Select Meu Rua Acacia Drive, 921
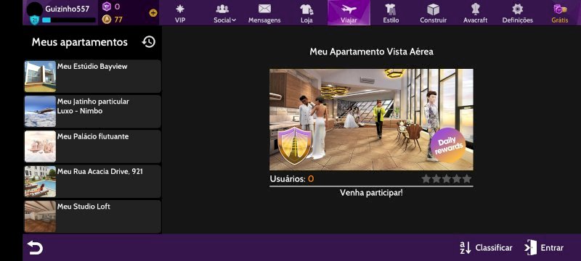 click(x=93, y=181)
